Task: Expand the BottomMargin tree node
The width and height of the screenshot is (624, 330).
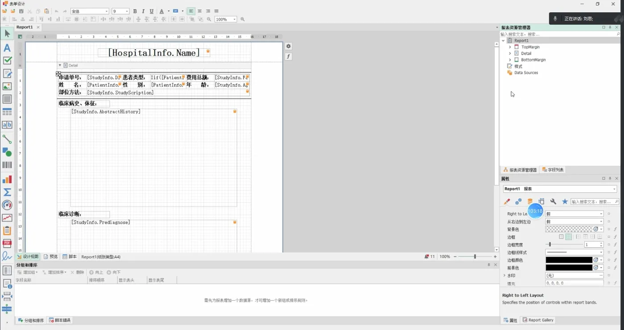Action: pyautogui.click(x=510, y=60)
